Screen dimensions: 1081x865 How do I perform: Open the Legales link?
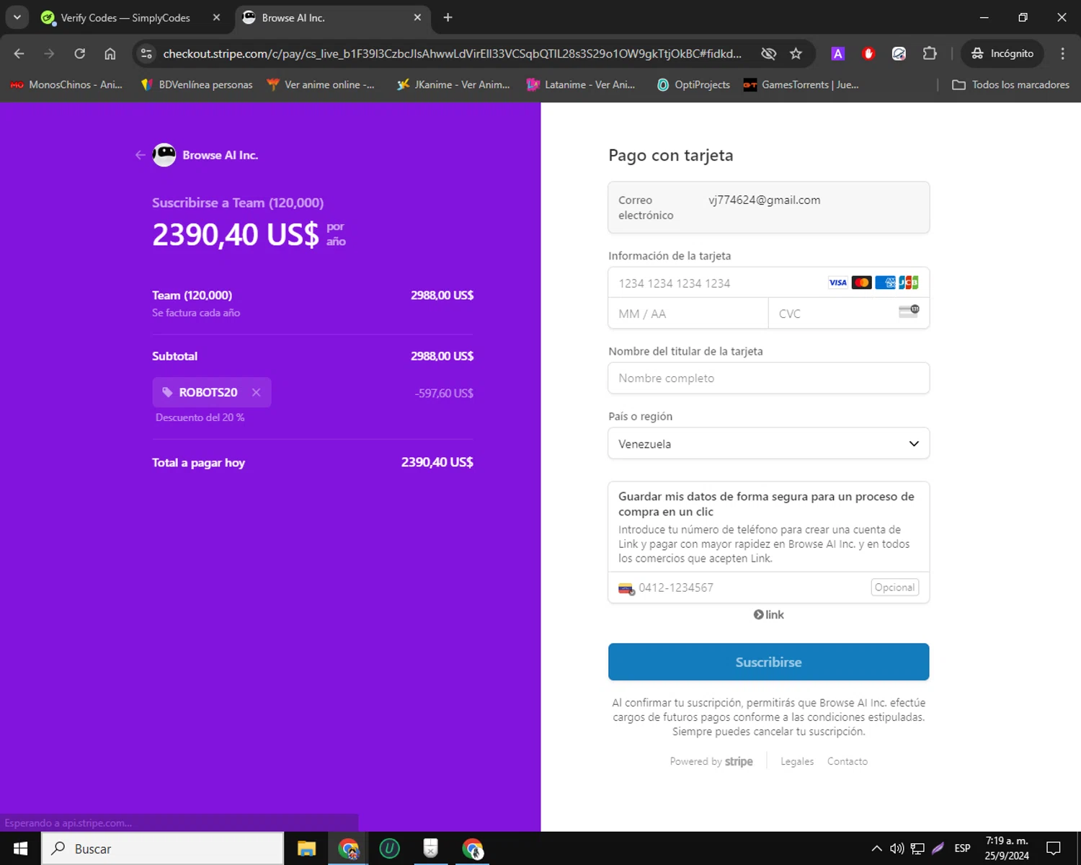pyautogui.click(x=797, y=761)
